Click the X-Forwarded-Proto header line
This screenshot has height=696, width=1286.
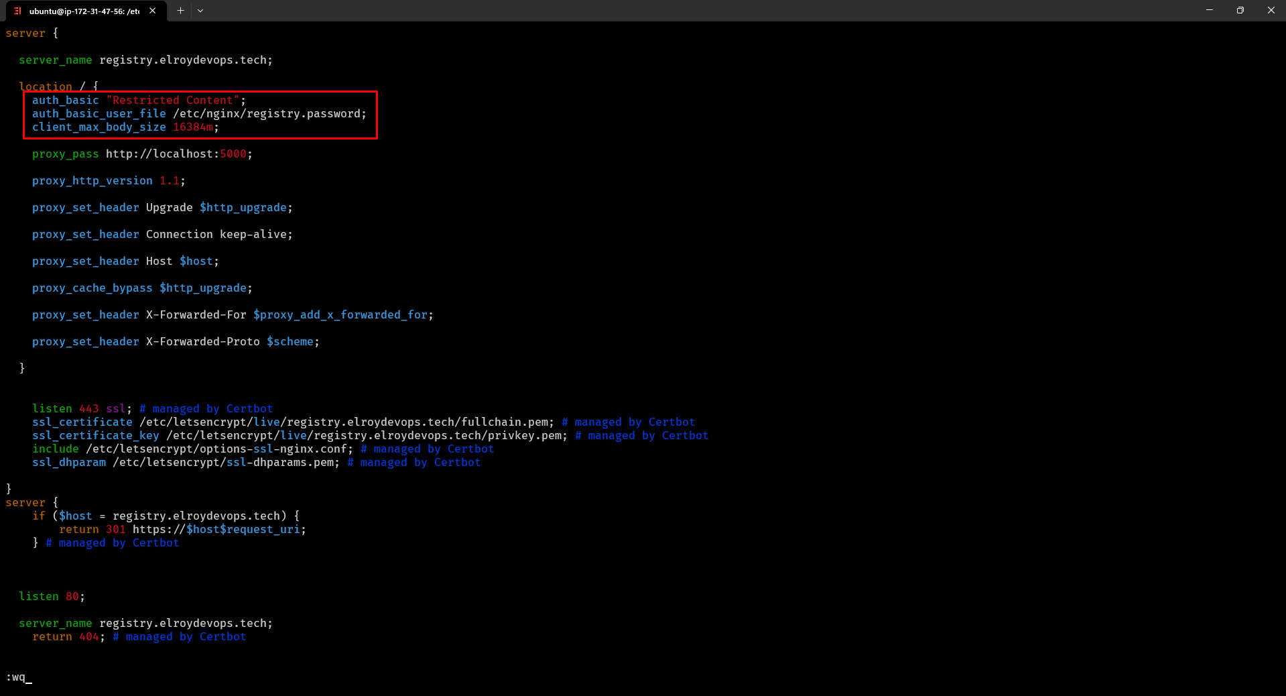point(174,341)
